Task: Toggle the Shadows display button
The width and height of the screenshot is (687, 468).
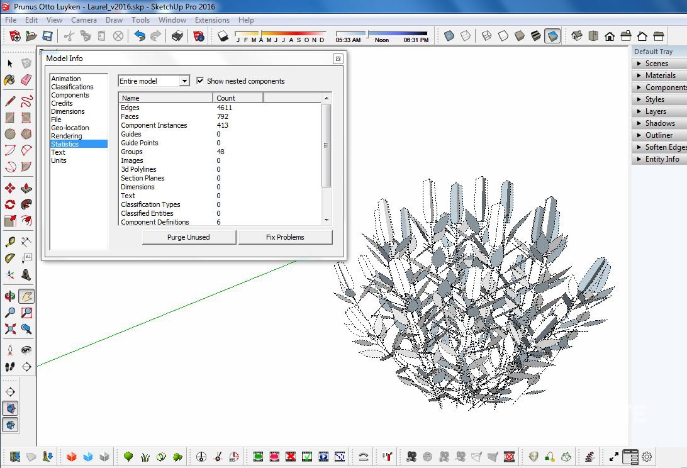Action: coord(223,36)
